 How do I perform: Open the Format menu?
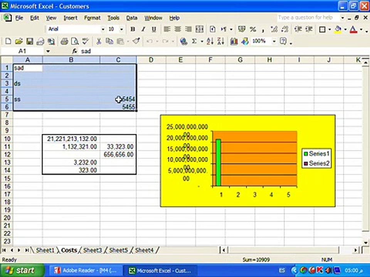pyautogui.click(x=92, y=18)
